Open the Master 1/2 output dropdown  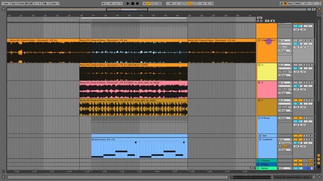pos(285,168)
